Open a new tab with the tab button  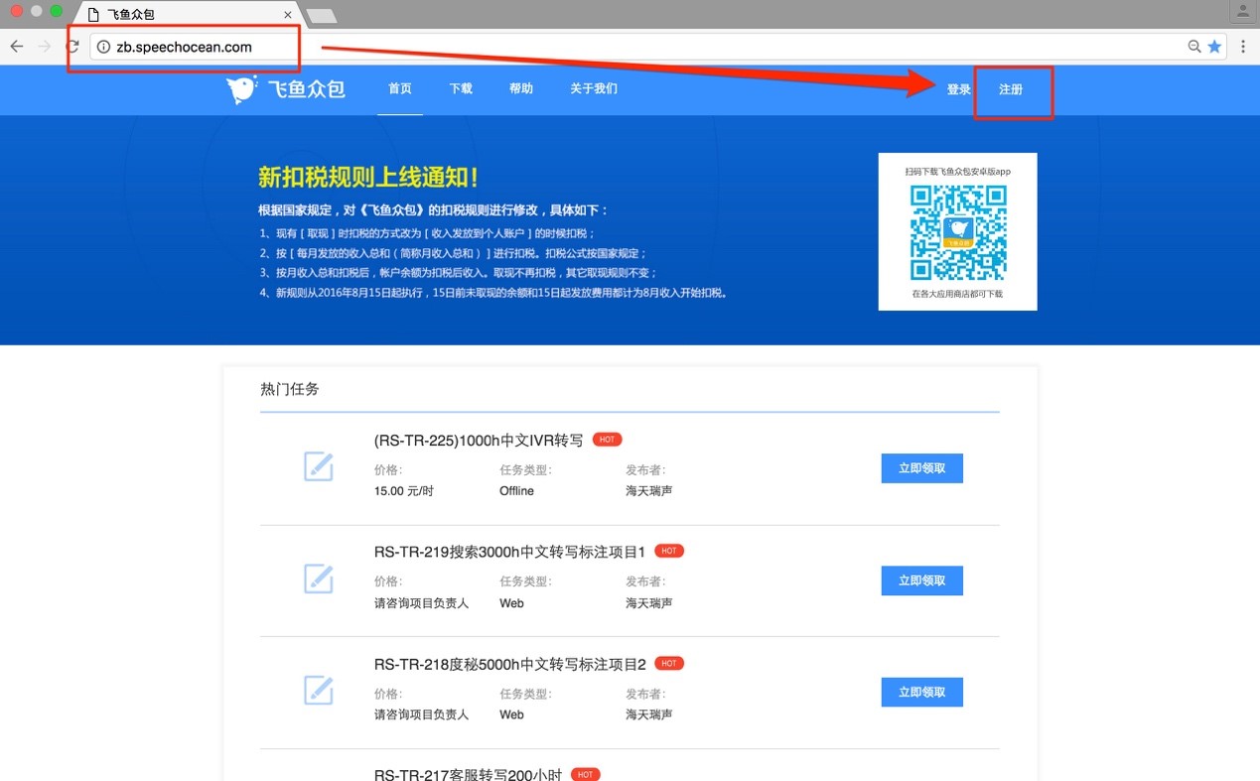(x=321, y=15)
